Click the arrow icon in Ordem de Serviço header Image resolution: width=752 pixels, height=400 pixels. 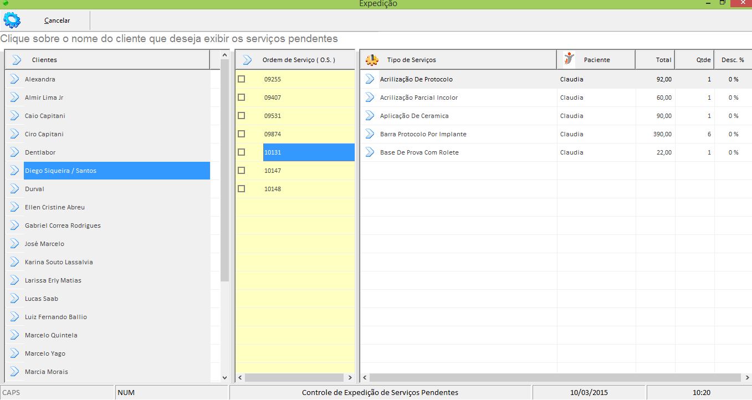(x=247, y=60)
